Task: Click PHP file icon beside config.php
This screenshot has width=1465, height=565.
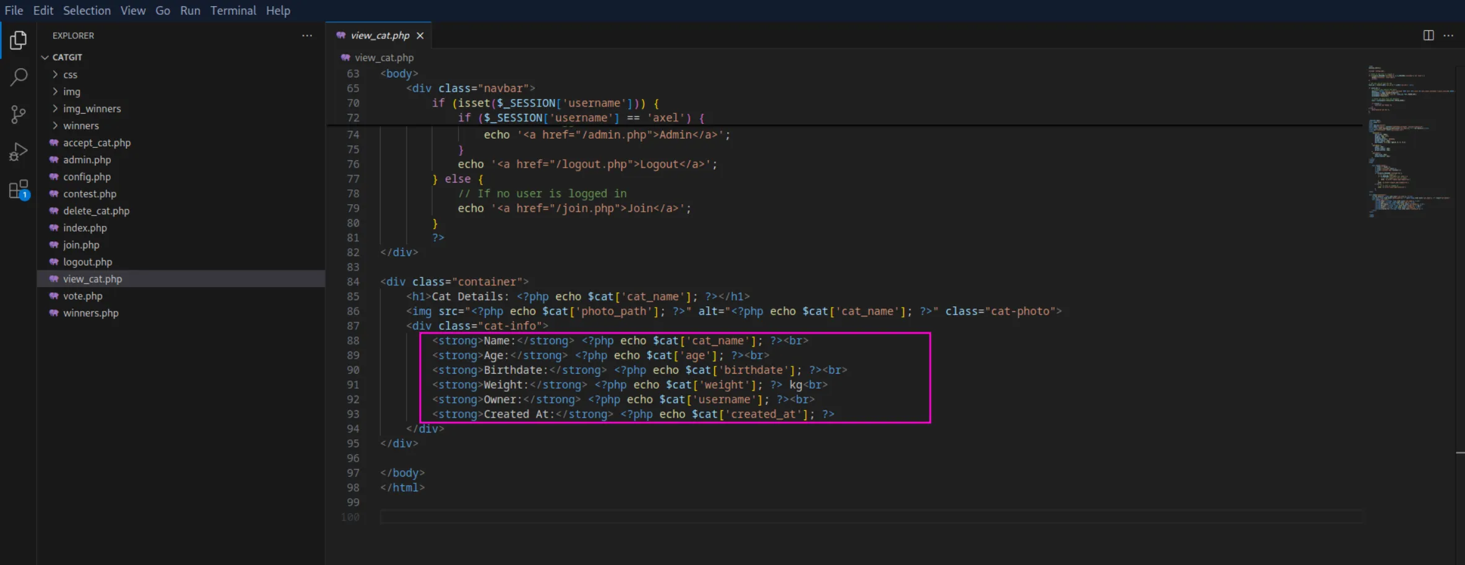Action: coord(54,177)
